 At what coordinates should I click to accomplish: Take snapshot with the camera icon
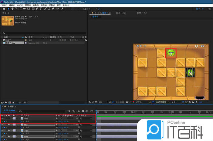point(126,102)
